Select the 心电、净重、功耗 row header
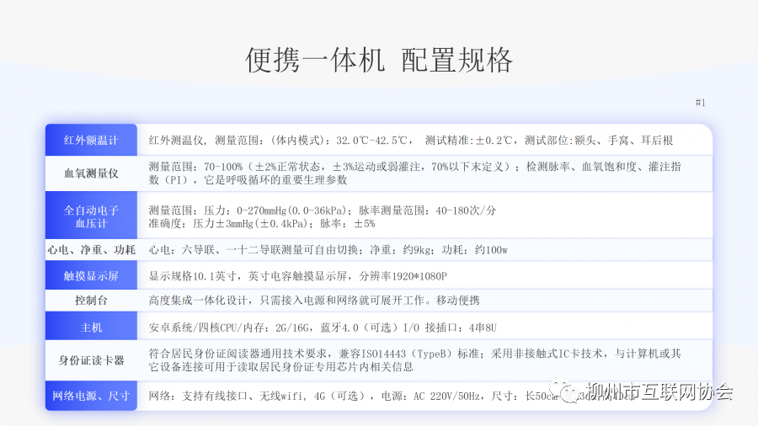 click(x=91, y=250)
